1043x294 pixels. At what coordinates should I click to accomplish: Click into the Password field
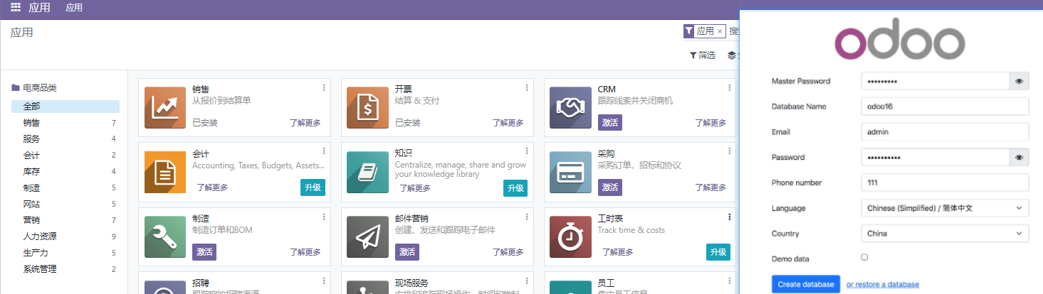(935, 157)
